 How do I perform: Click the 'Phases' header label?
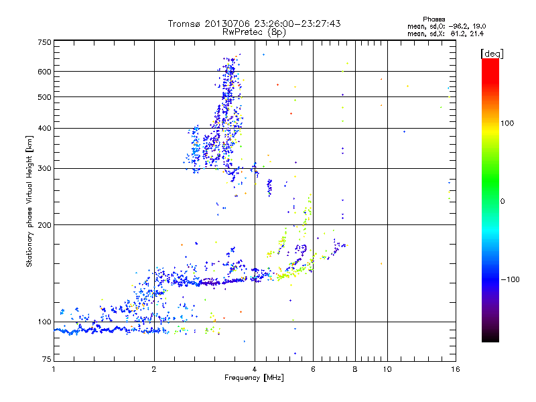point(433,19)
